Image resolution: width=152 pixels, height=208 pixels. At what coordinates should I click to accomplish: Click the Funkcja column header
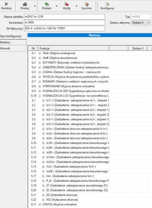coord(73,49)
